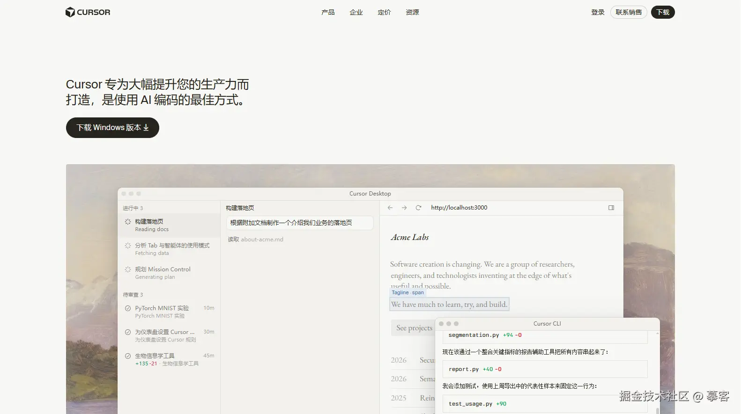Click the 30m timestamp on 为仪表盘设置 row

pos(209,332)
